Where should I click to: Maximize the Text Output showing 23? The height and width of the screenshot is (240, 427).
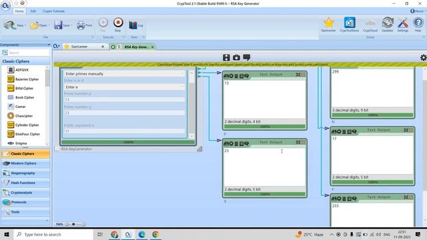click(x=298, y=142)
